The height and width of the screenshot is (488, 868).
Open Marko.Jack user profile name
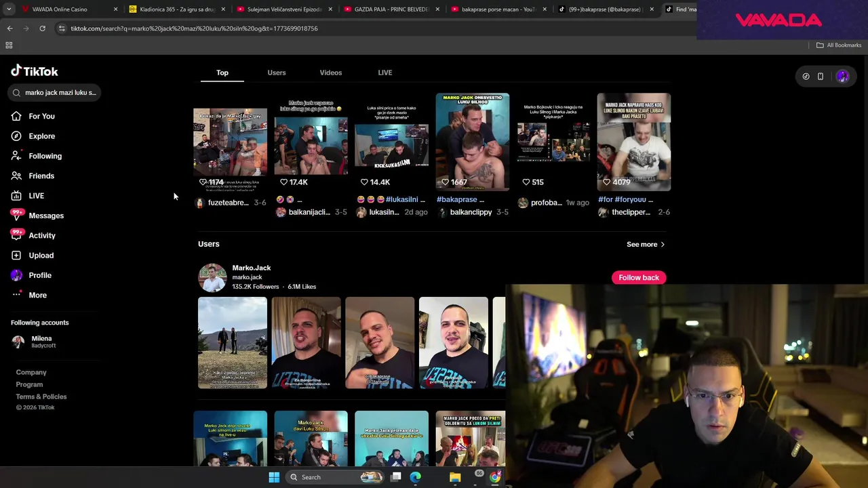click(x=252, y=268)
